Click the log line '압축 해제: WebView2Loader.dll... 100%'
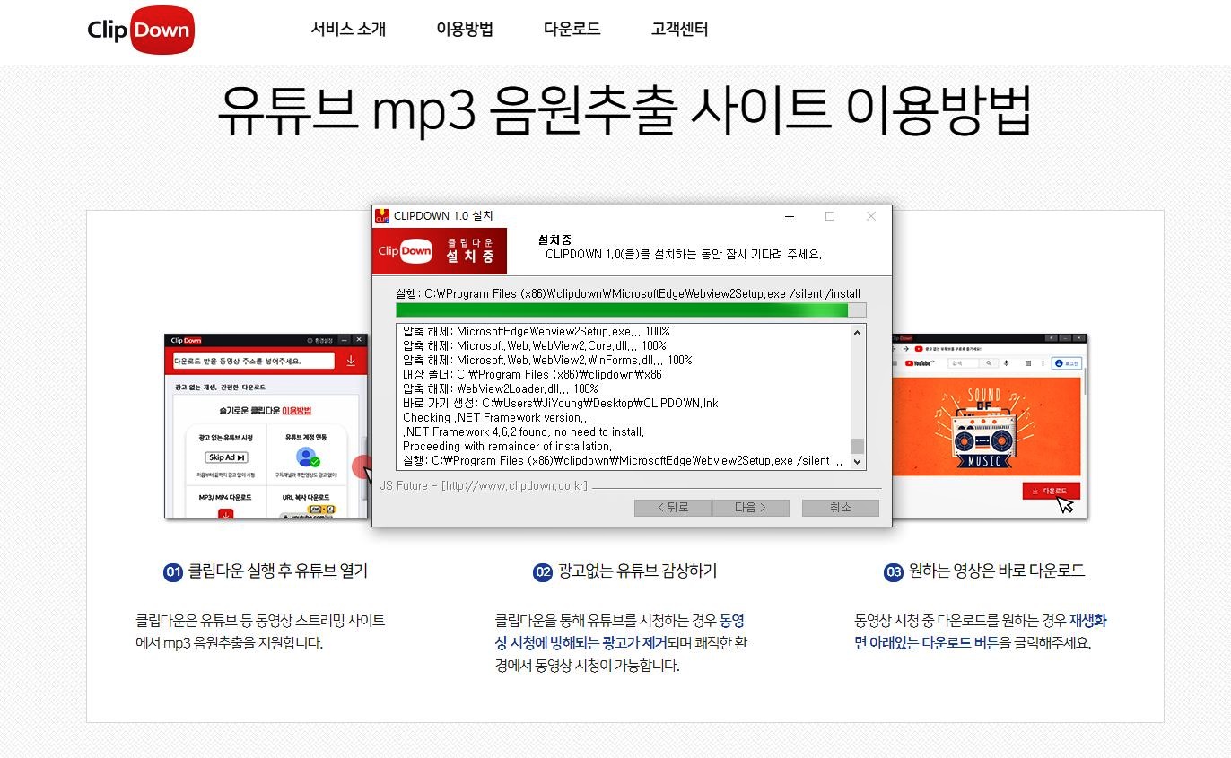Viewport: 1231px width, 758px height. 501,388
